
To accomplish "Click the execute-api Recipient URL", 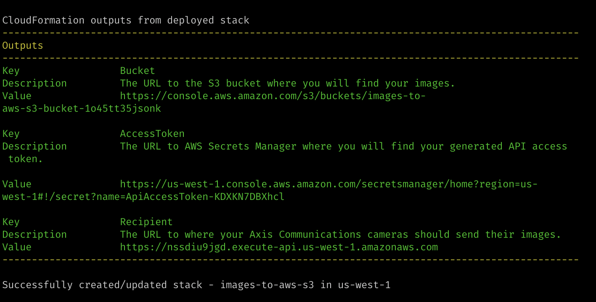I will (279, 247).
